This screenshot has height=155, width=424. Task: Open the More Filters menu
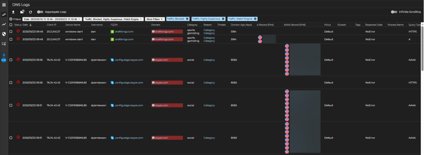tap(155, 19)
